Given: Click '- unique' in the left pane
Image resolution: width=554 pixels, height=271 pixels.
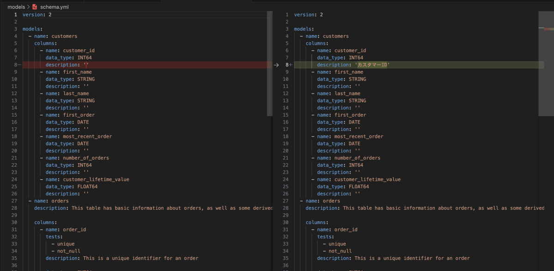Looking at the screenshot, I should pos(63,244).
